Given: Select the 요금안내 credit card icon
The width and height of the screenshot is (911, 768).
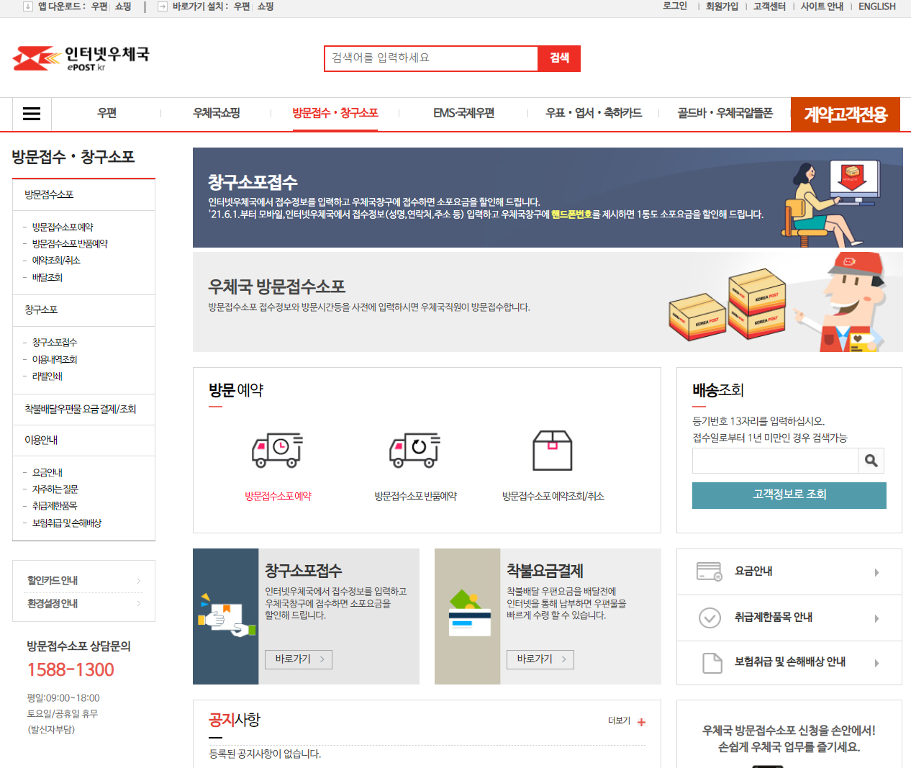Looking at the screenshot, I should point(710,571).
